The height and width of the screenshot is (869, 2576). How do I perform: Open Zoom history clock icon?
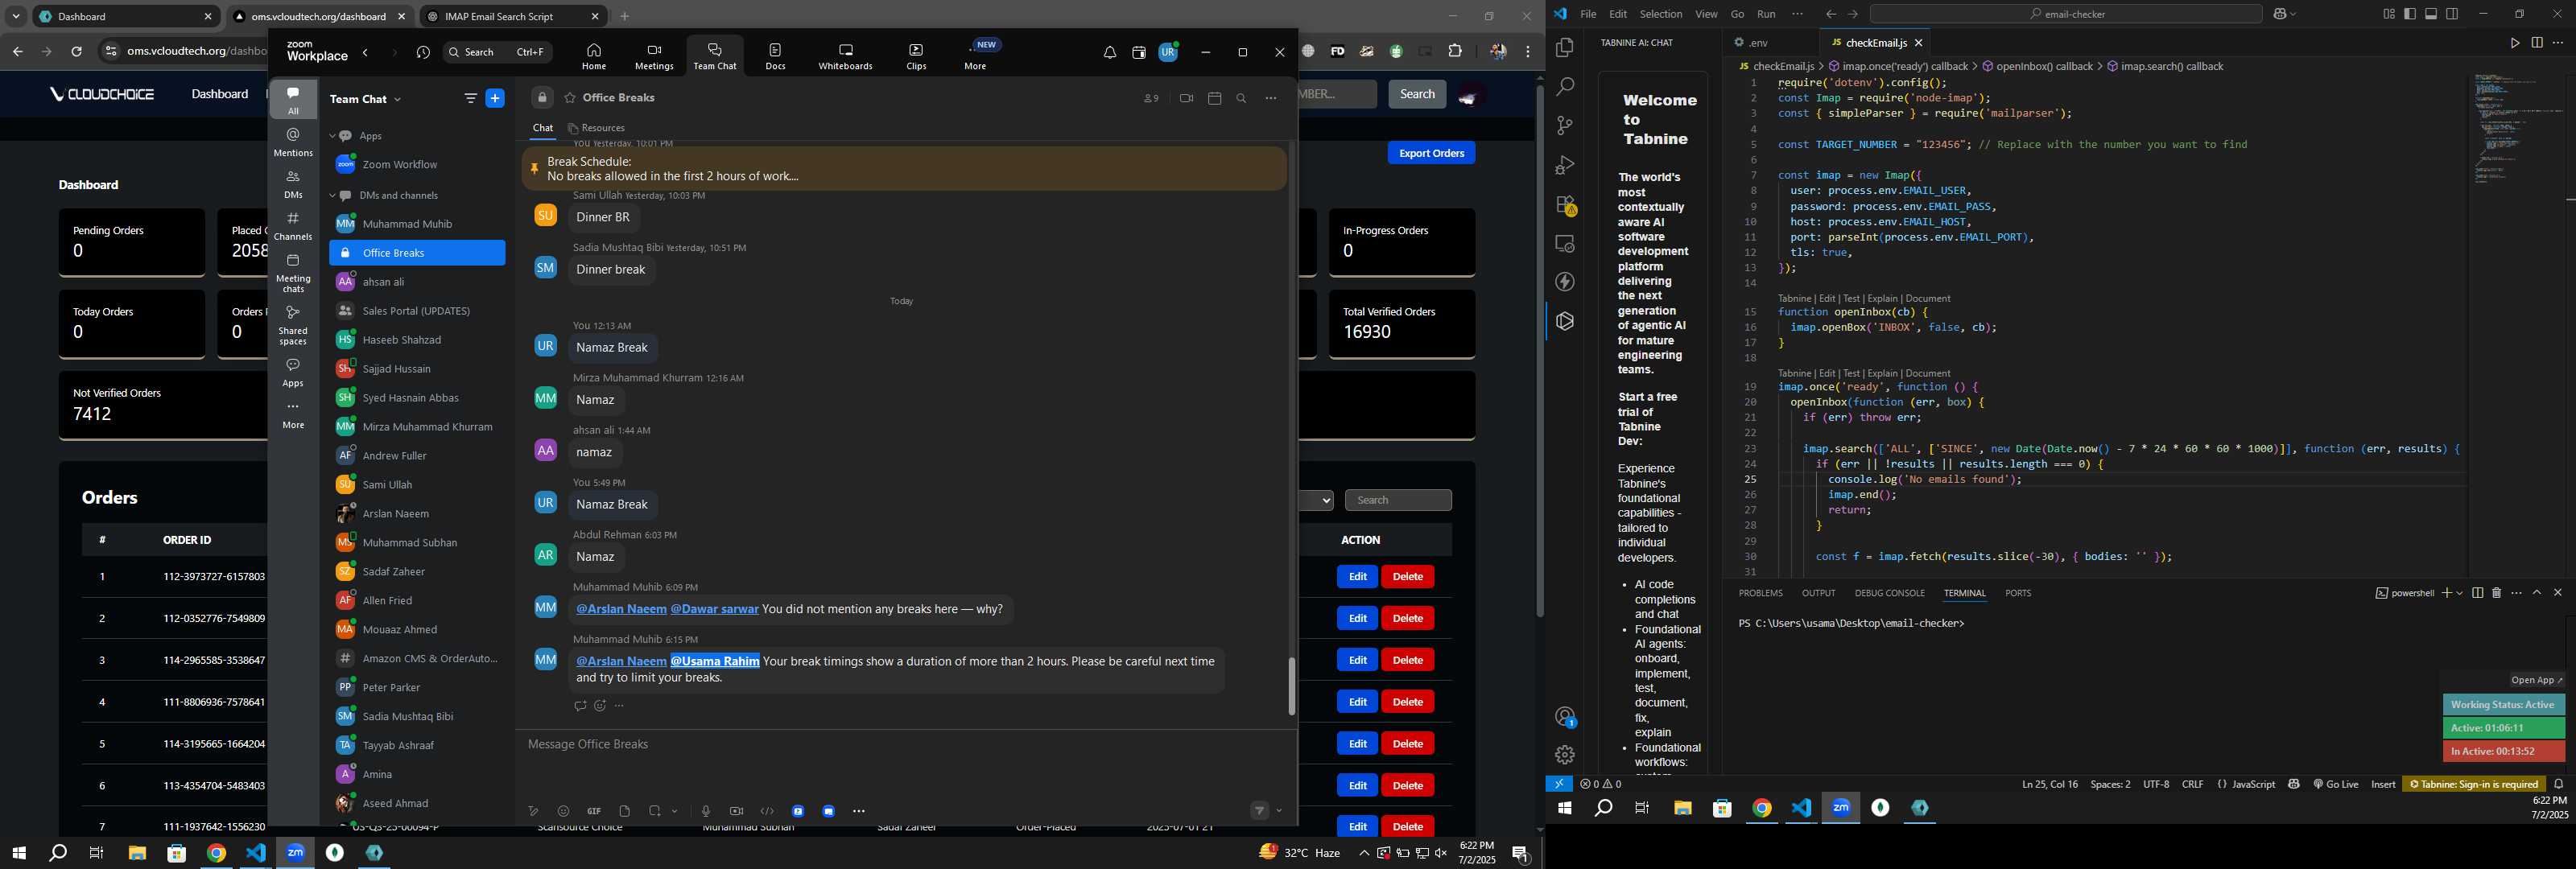coord(423,53)
